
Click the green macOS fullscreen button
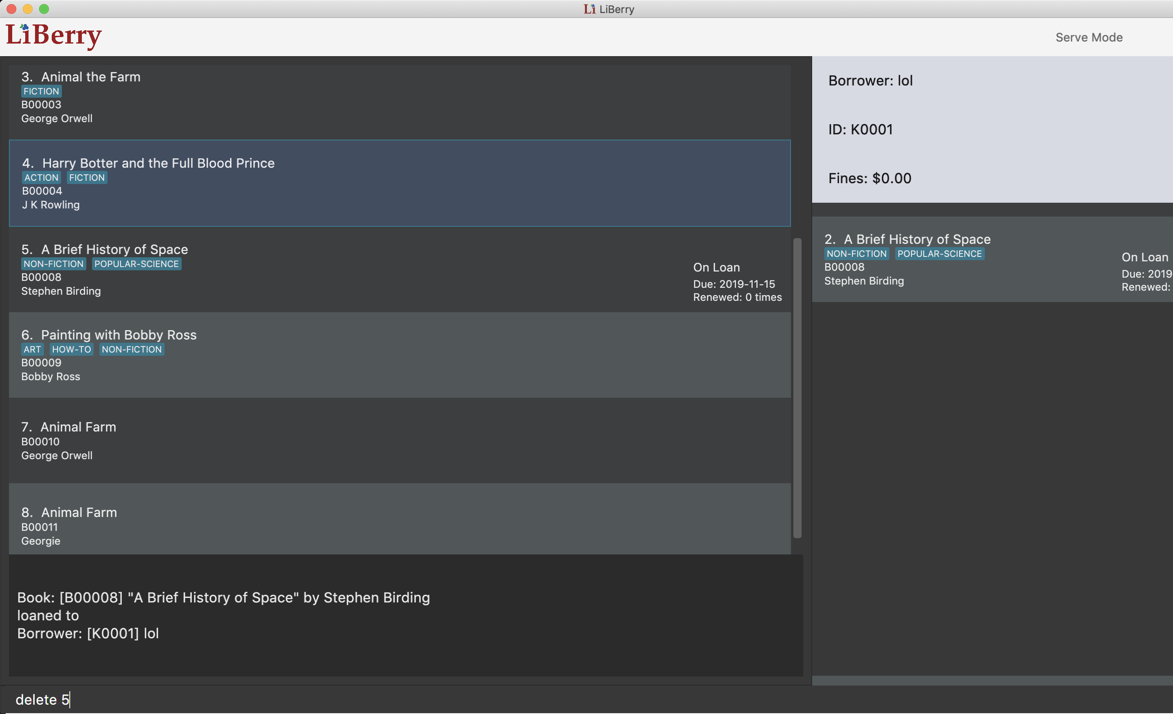[x=44, y=9]
